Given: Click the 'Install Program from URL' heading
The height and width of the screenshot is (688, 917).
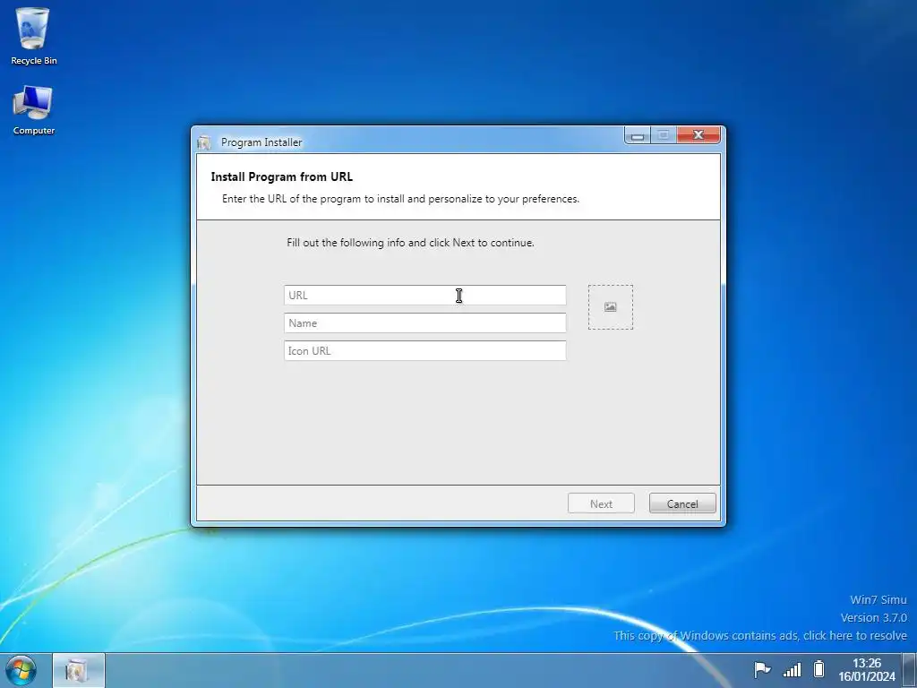Looking at the screenshot, I should pos(282,176).
